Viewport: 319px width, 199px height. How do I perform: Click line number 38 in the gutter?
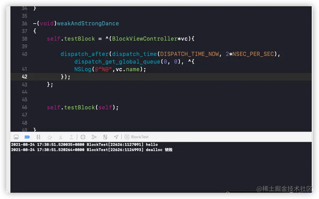24,39
